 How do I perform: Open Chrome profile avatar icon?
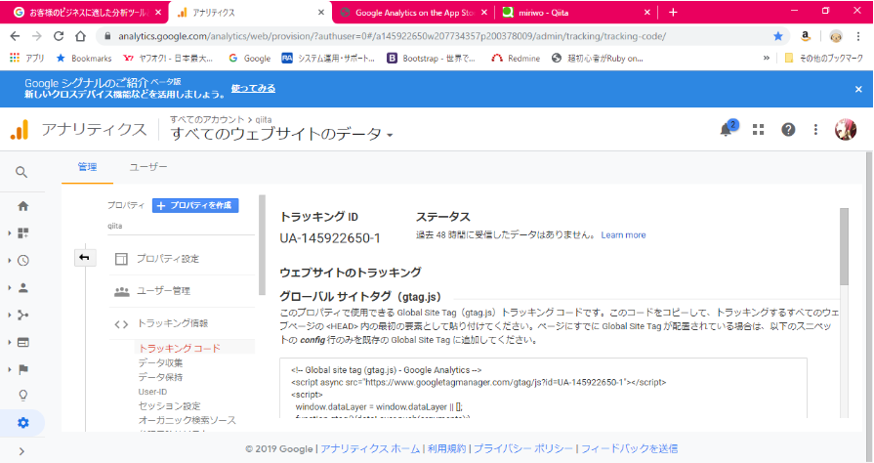(x=836, y=36)
